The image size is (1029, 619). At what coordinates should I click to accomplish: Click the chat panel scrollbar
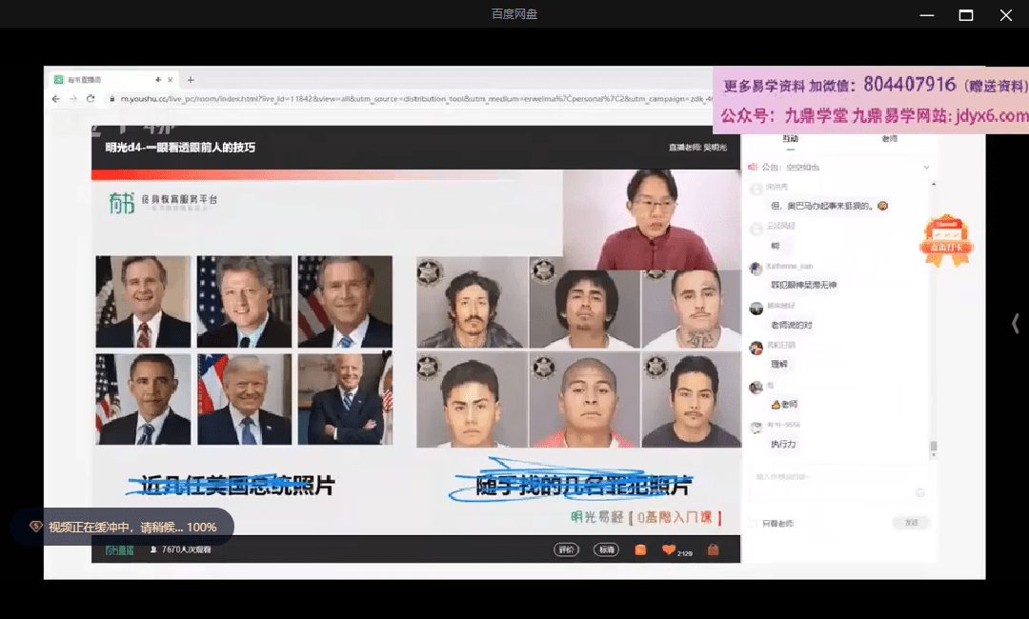pos(934,447)
